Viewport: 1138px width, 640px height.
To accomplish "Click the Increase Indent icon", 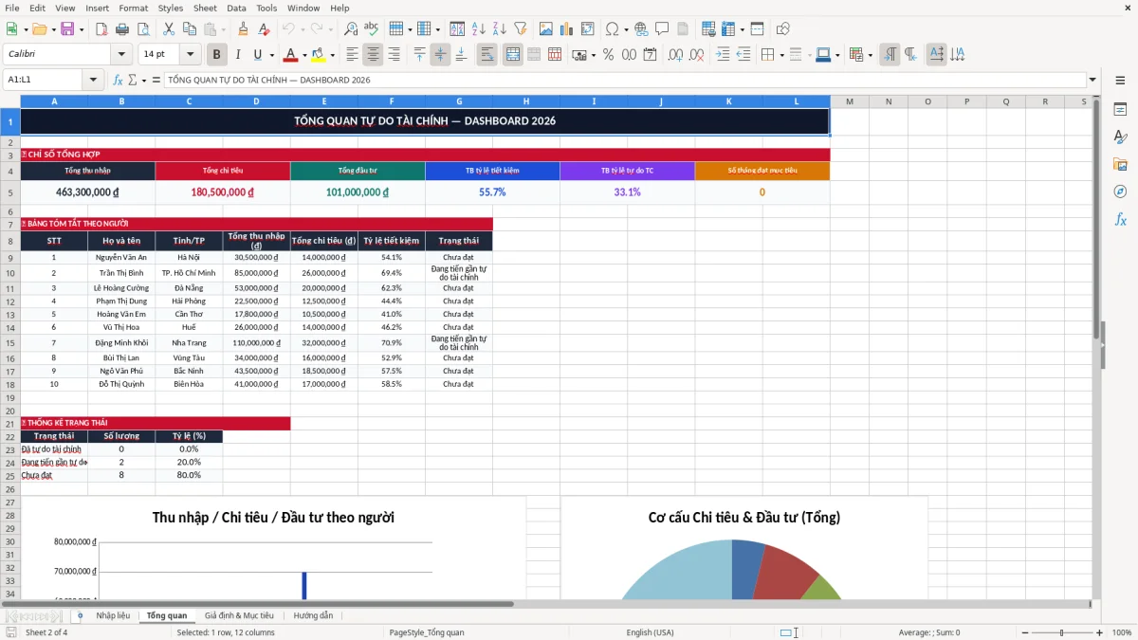I will 723,54.
